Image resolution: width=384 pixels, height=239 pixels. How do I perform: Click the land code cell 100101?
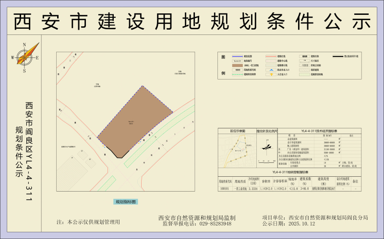click(x=224, y=189)
